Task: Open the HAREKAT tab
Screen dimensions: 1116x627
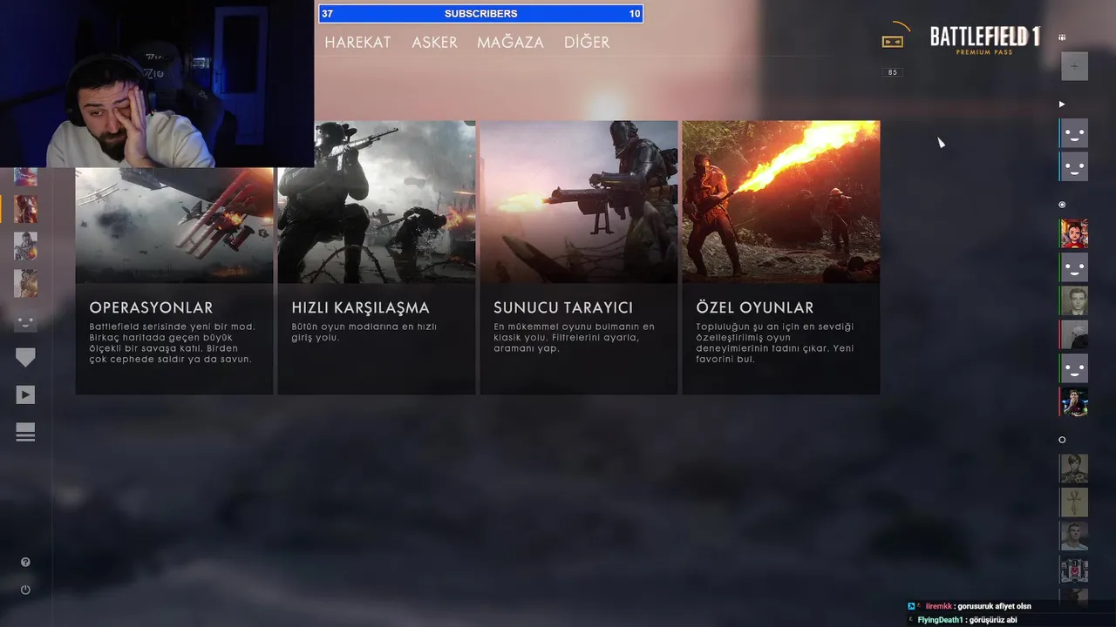Action: click(x=357, y=42)
